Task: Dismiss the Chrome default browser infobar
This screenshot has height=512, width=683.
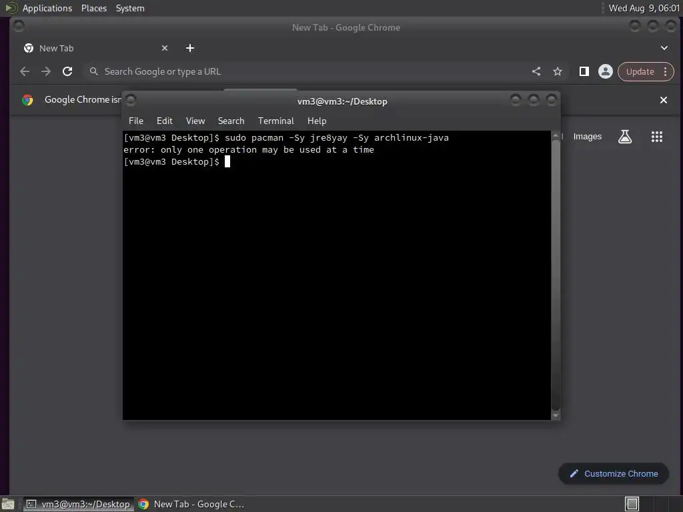Action: click(664, 100)
